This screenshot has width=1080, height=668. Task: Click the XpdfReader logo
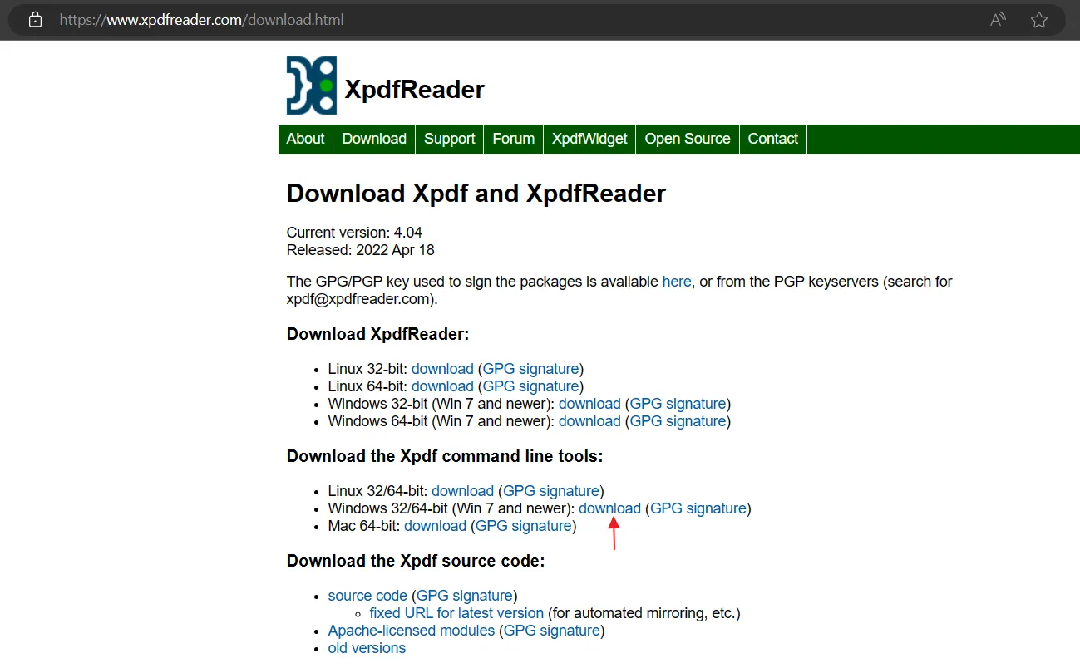point(310,84)
